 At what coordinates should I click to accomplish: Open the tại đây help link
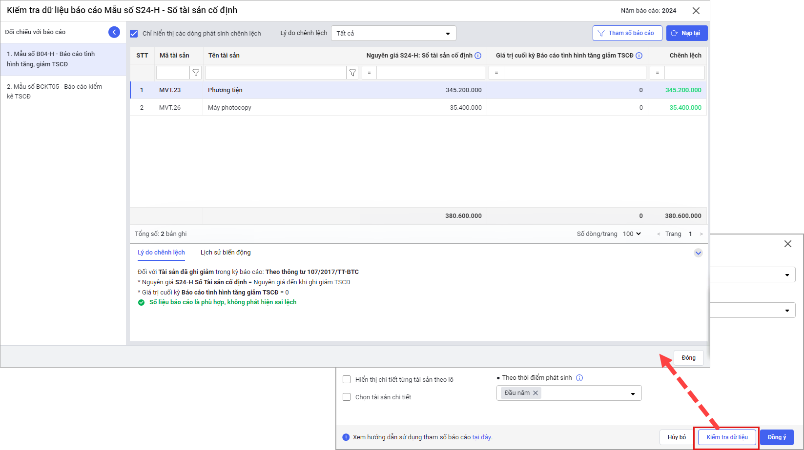point(481,437)
